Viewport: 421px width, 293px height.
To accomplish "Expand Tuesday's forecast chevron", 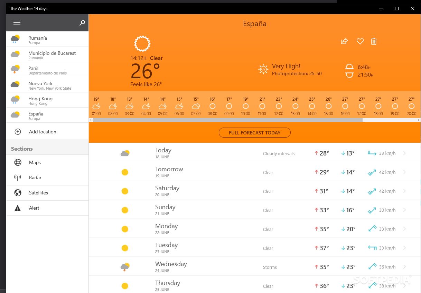I will tap(404, 248).
